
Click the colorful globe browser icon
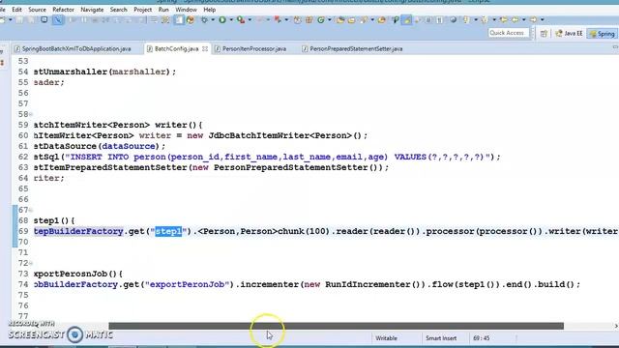(191, 19)
